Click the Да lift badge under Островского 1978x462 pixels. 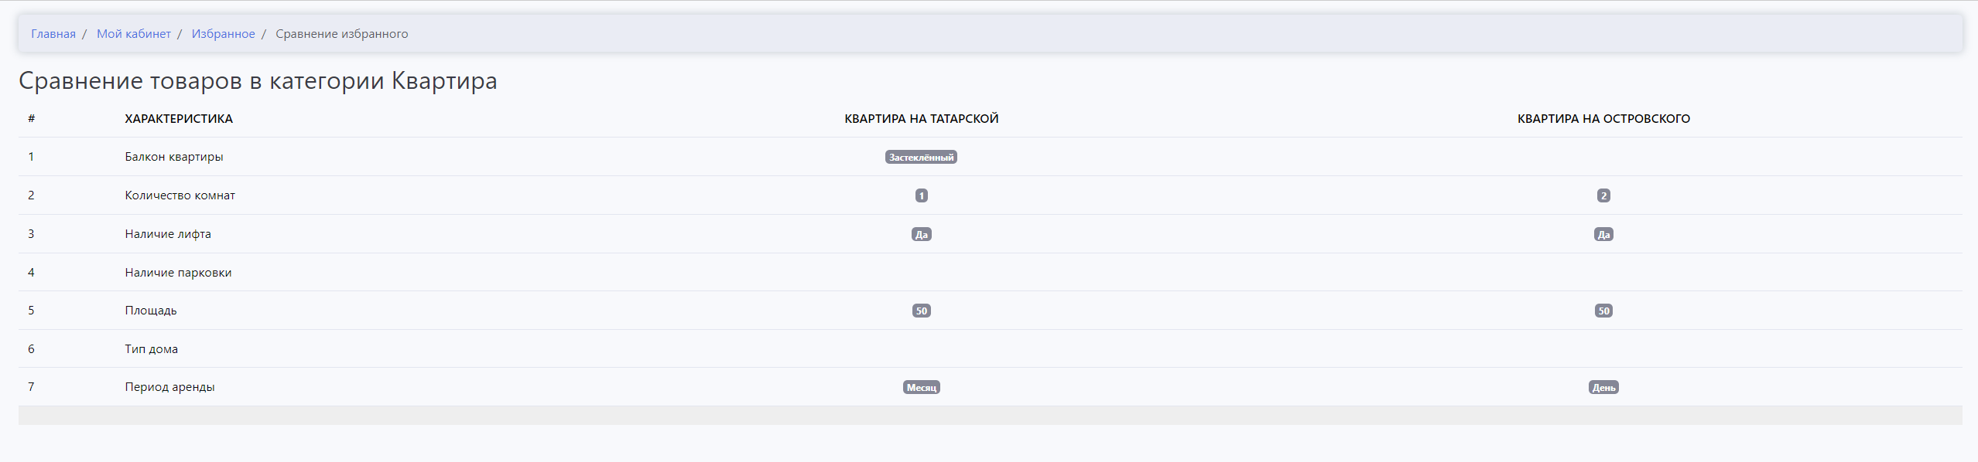[1603, 235]
